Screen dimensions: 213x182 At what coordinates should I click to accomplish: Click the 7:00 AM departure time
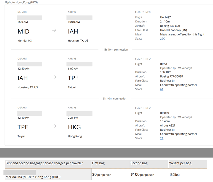click(22, 22)
